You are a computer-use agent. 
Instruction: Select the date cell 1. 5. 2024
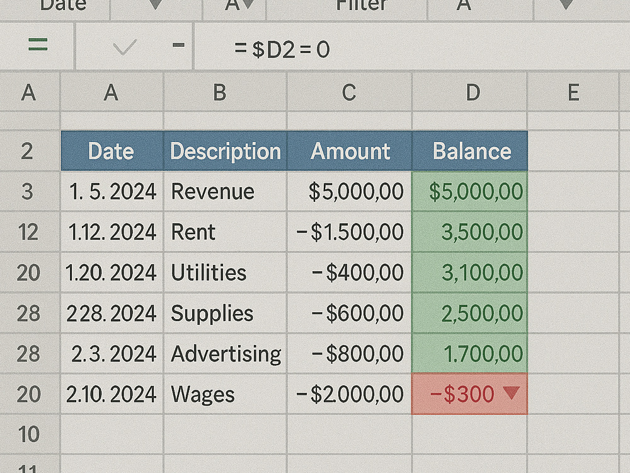point(112,192)
